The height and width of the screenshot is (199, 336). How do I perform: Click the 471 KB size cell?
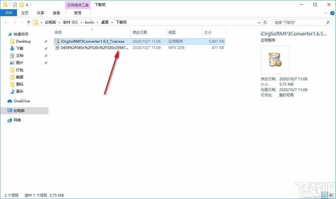coord(218,47)
